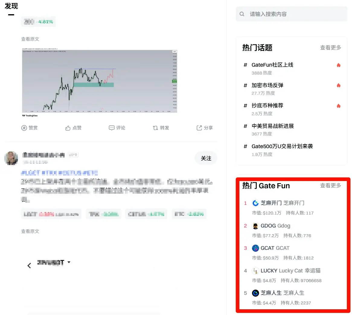The width and height of the screenshot is (352, 315).
Task: Click the flame icon beside 加密市场反弹
Action: point(338,85)
